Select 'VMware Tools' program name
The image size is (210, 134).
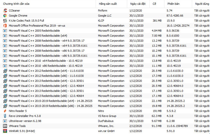point(17,126)
